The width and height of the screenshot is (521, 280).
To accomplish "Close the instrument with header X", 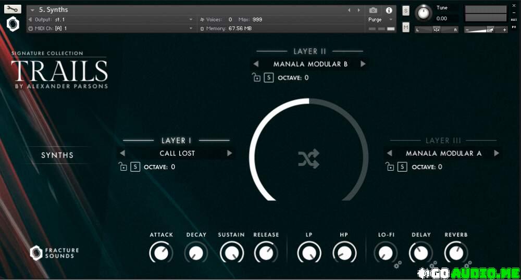I will [x=514, y=6].
